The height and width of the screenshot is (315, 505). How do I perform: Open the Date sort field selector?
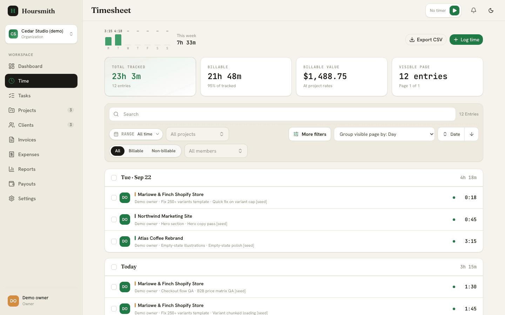click(451, 134)
